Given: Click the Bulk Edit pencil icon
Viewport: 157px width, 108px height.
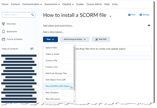Looking at the screenshot, I should tap(97, 39).
